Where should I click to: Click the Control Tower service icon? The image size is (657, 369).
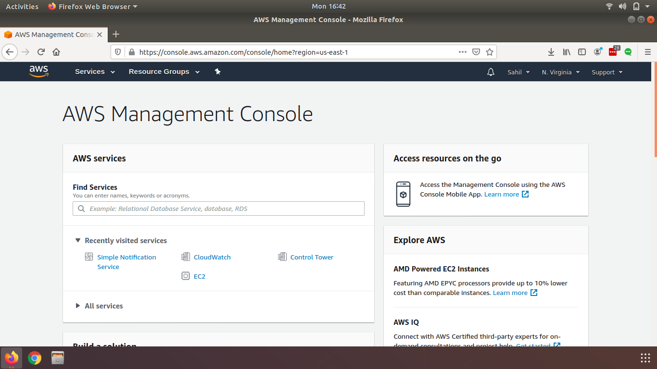point(282,257)
